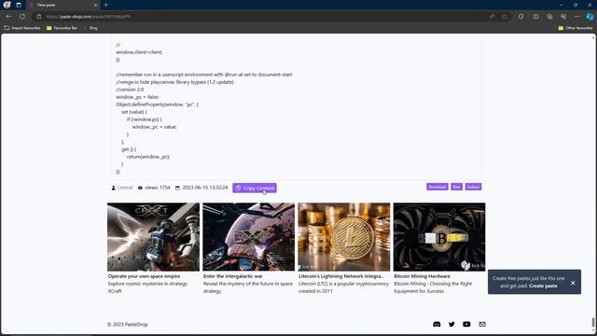The height and width of the screenshot is (336, 597).
Task: Click the page vertical scrollbar thumb
Action: coord(593,322)
